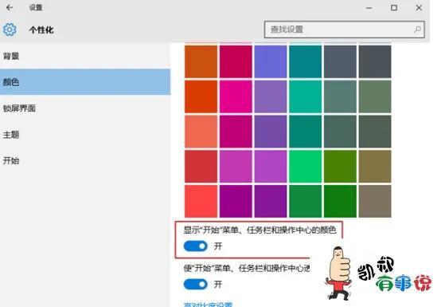441x307 pixels.
Task: Choose the teal blue swatch in top row
Action: click(x=306, y=61)
